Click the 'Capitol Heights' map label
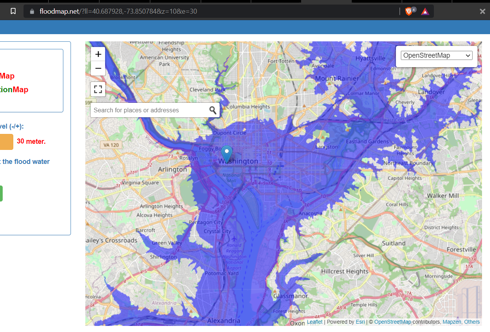The height and width of the screenshot is (332, 490). pos(405,178)
